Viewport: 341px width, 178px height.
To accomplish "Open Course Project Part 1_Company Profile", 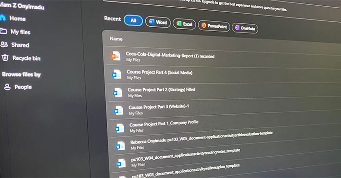I will coord(164,124).
